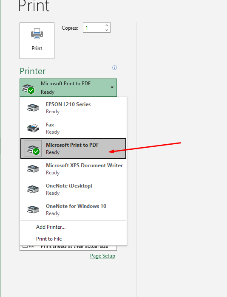Click the Copies number input field
227x297 pixels.
[94, 28]
